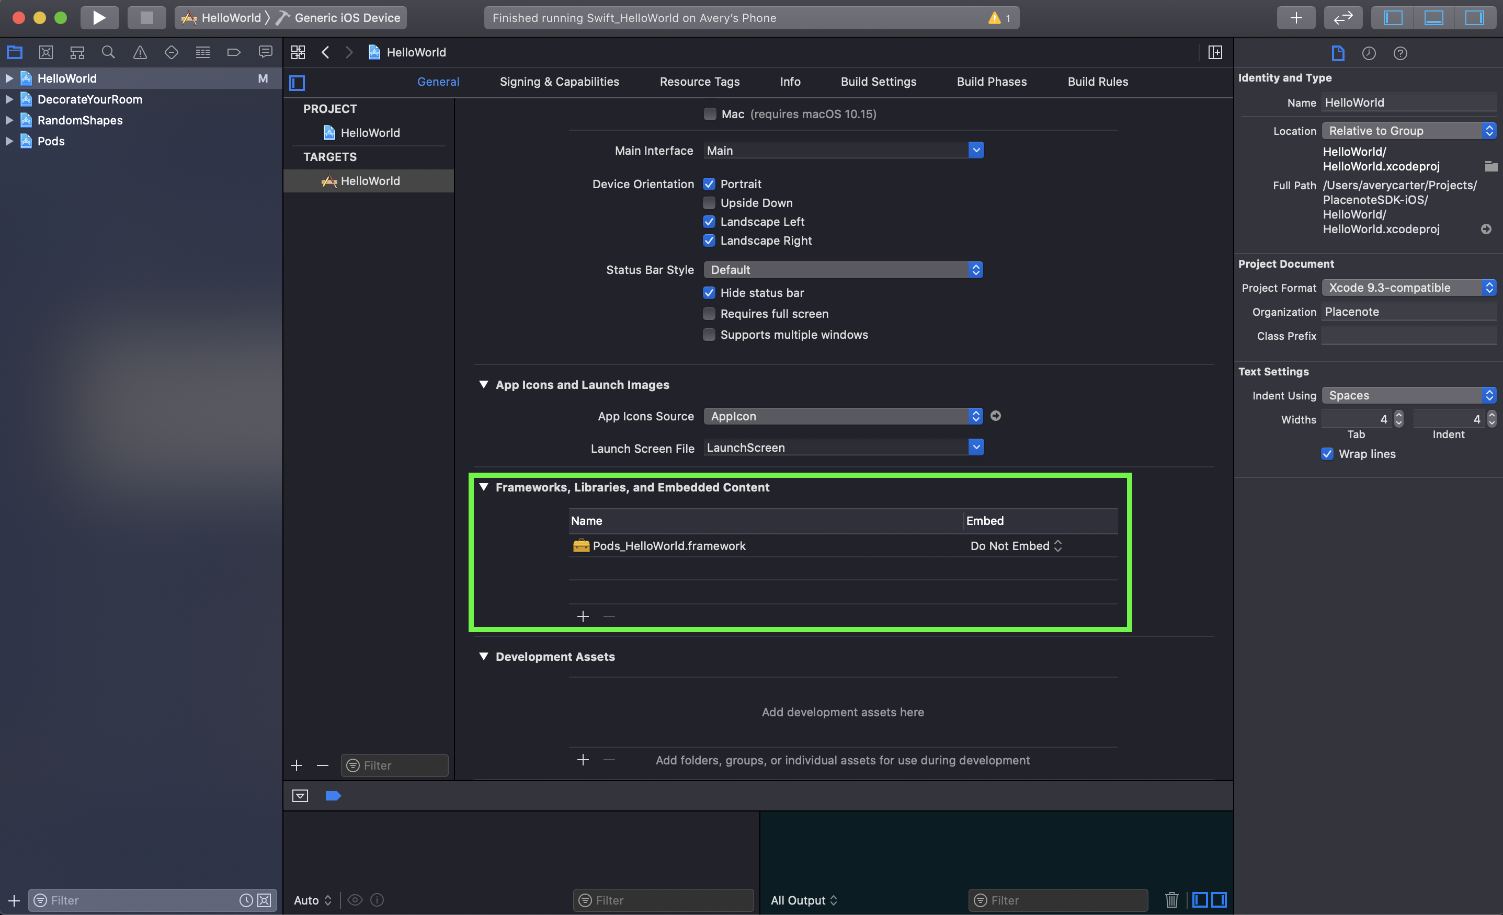Switch to Build Rules tab
Image resolution: width=1503 pixels, height=915 pixels.
click(1098, 82)
